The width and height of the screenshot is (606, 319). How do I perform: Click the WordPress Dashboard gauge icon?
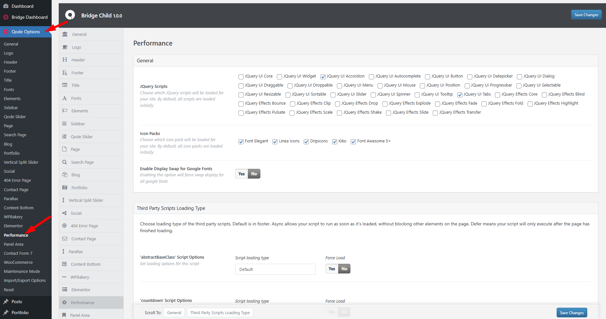tap(6, 6)
